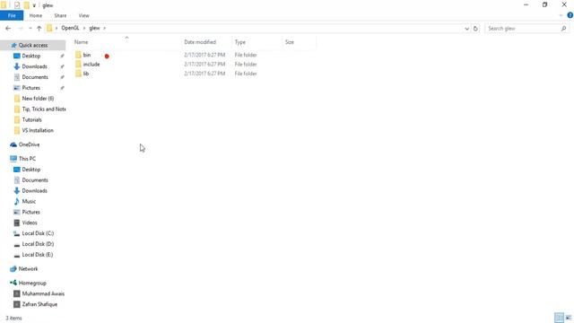Image resolution: width=574 pixels, height=323 pixels.
Task: Open Local Disk (D:)
Action: coord(38,244)
